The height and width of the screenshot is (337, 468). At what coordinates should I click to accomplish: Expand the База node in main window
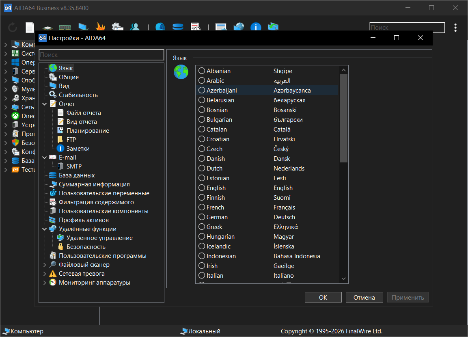[6, 161]
